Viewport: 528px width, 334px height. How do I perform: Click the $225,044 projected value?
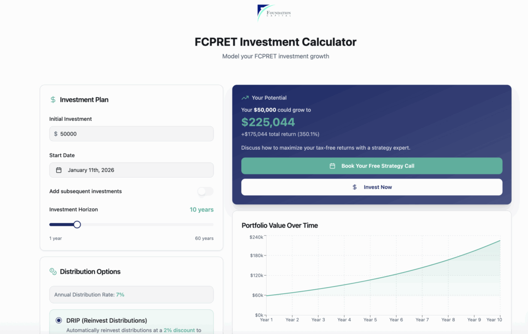point(268,122)
